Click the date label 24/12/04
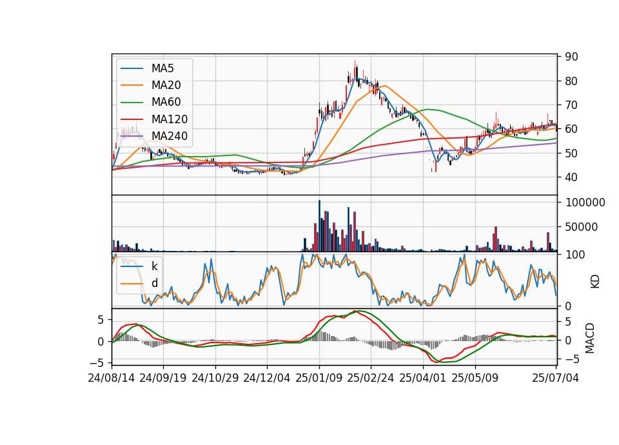Screen dimensions: 619x445 [267, 378]
